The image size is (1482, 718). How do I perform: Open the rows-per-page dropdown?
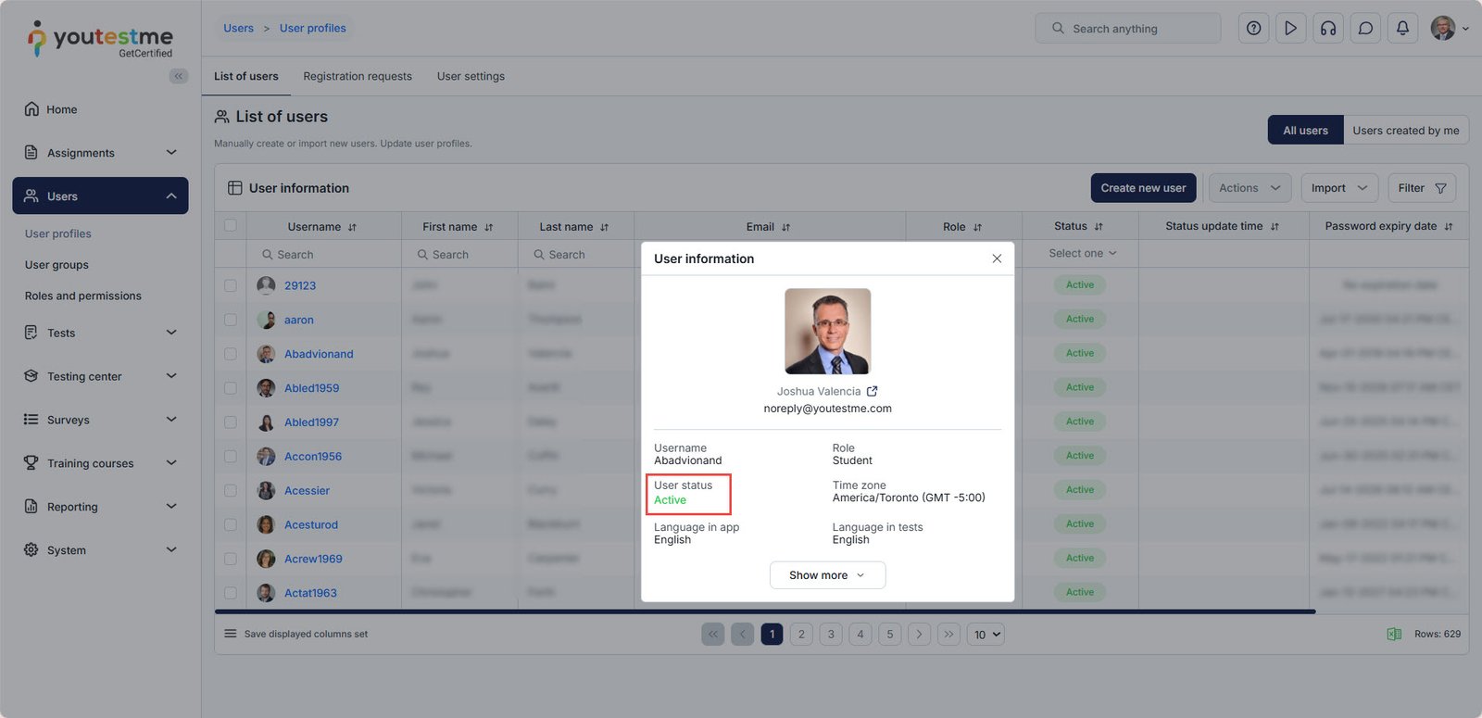tap(986, 635)
